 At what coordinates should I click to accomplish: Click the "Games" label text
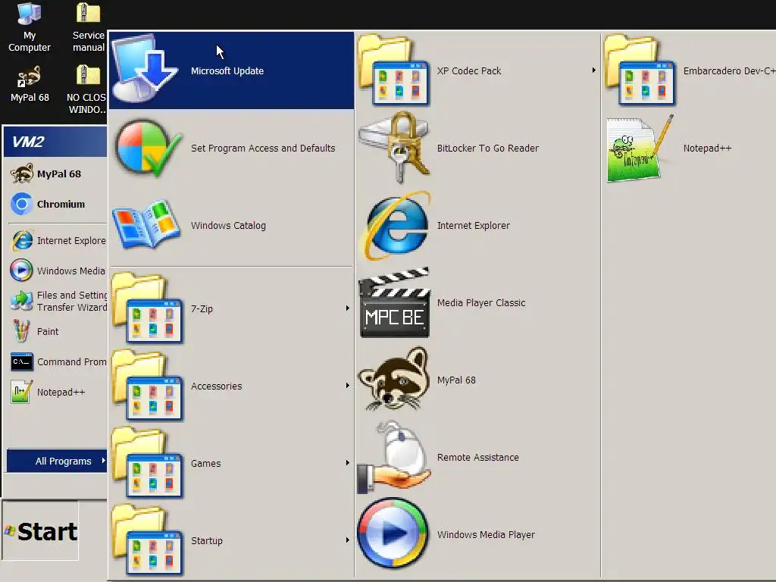coord(206,463)
